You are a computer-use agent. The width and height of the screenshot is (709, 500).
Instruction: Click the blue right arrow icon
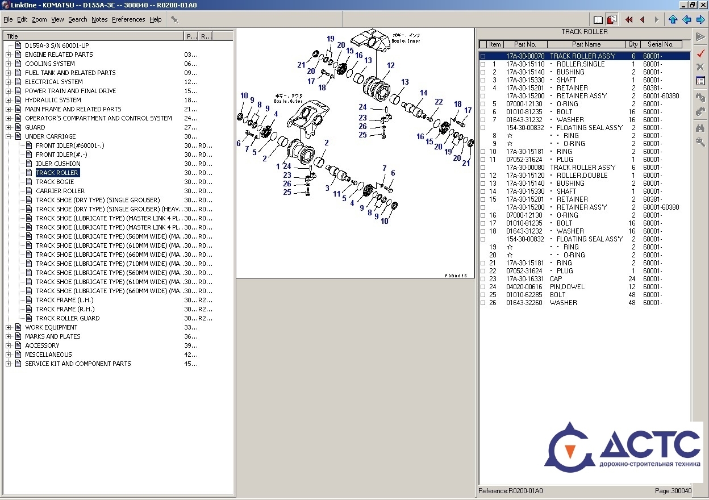point(700,19)
